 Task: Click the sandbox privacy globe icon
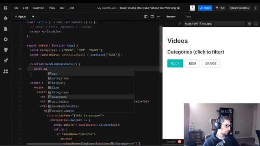click(178, 8)
